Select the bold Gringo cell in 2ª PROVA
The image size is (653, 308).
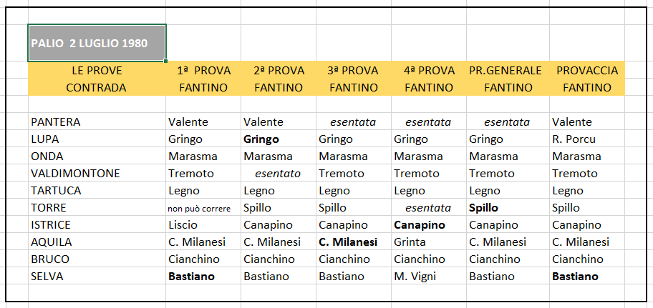pos(279,139)
